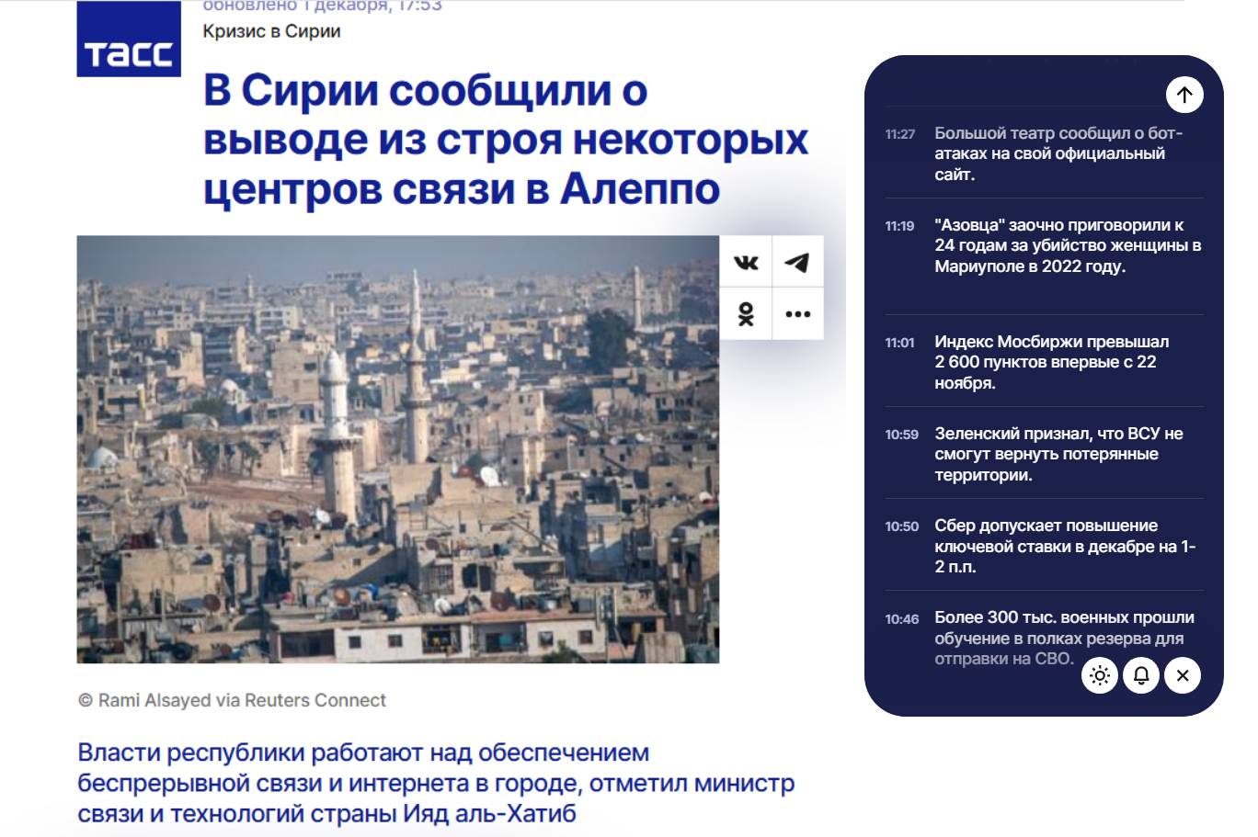Click the 11:27 timestamp in news feed

pyautogui.click(x=900, y=134)
